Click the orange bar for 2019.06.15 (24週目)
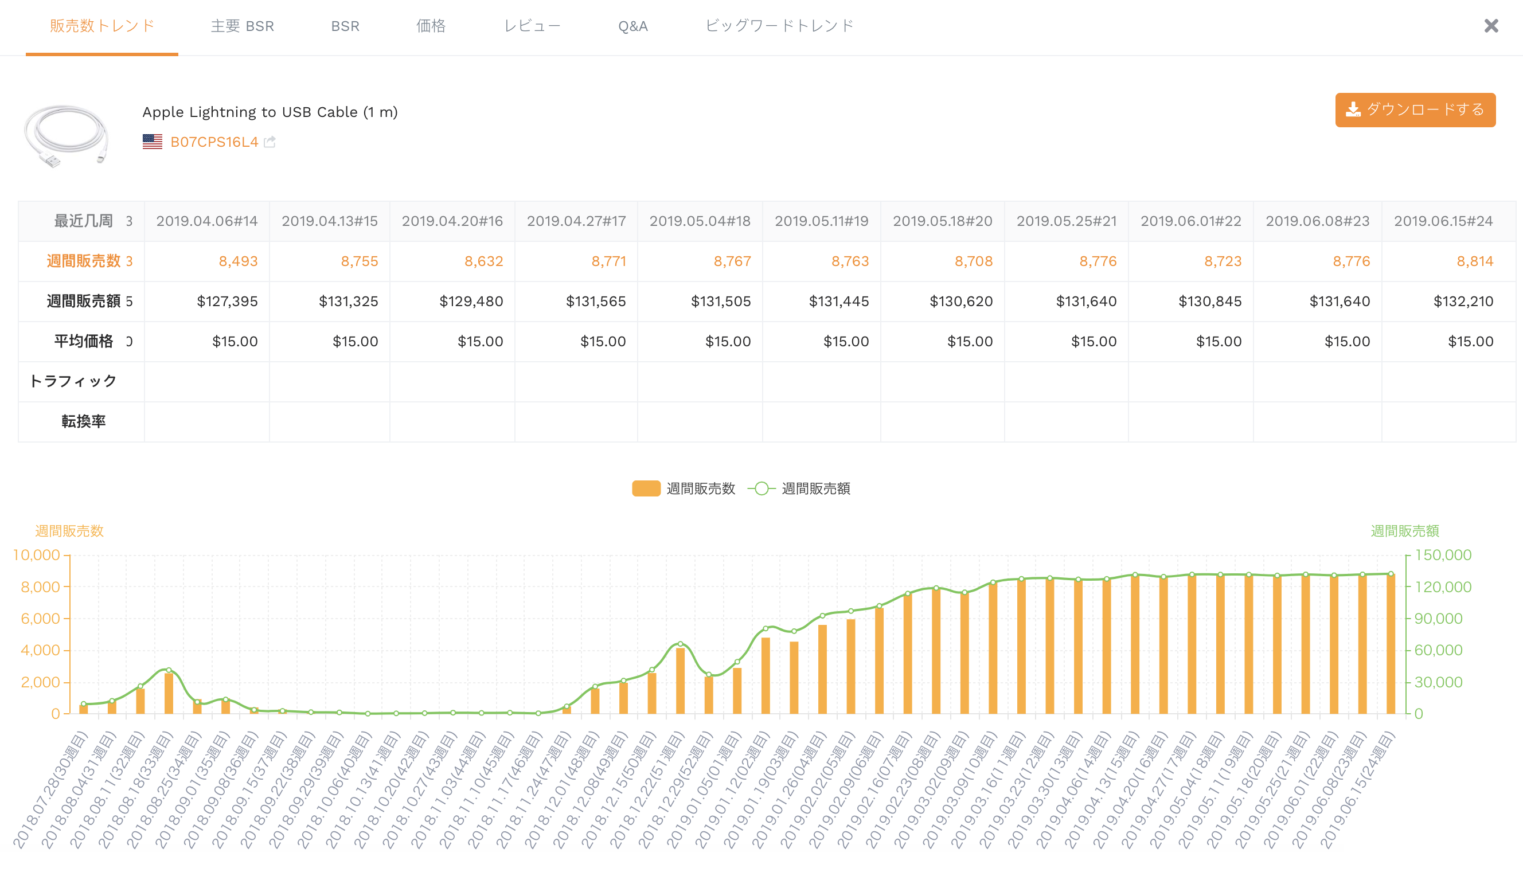 pyautogui.click(x=1390, y=644)
